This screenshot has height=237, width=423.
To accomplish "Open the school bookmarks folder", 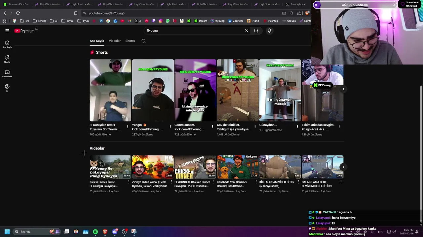I will point(39,21).
